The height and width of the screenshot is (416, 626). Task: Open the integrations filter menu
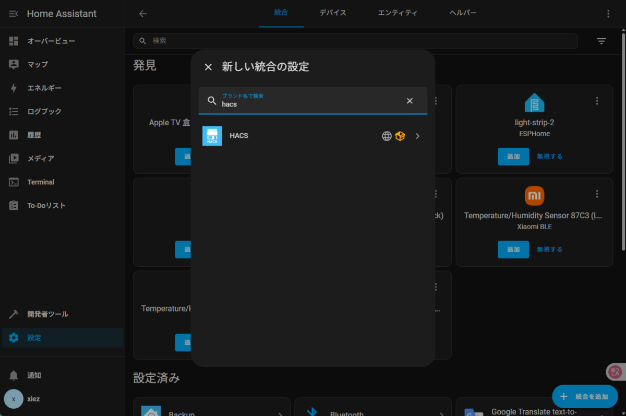click(x=601, y=41)
